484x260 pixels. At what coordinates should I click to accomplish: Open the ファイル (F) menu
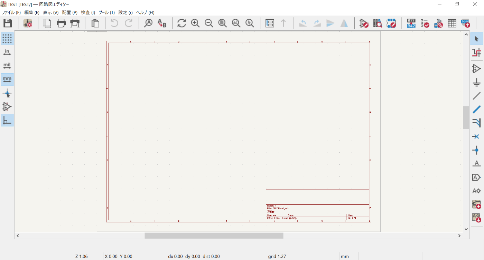(11, 12)
